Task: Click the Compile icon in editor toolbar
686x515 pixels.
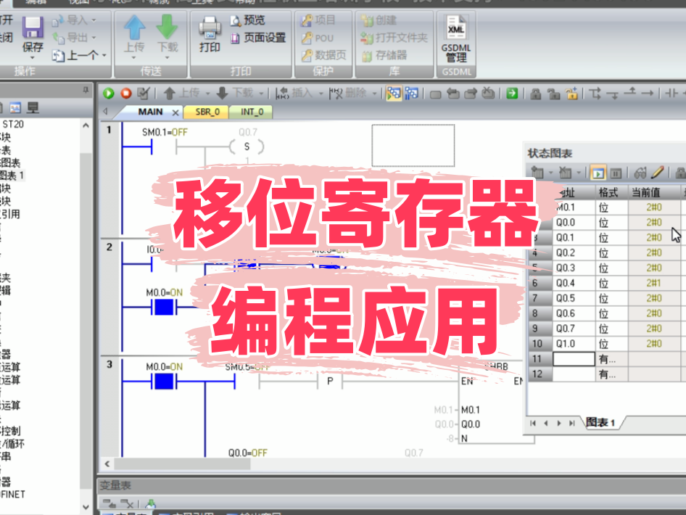Action: coord(144,93)
